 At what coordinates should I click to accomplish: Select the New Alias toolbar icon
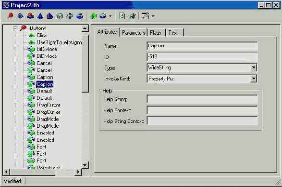click(50, 16)
